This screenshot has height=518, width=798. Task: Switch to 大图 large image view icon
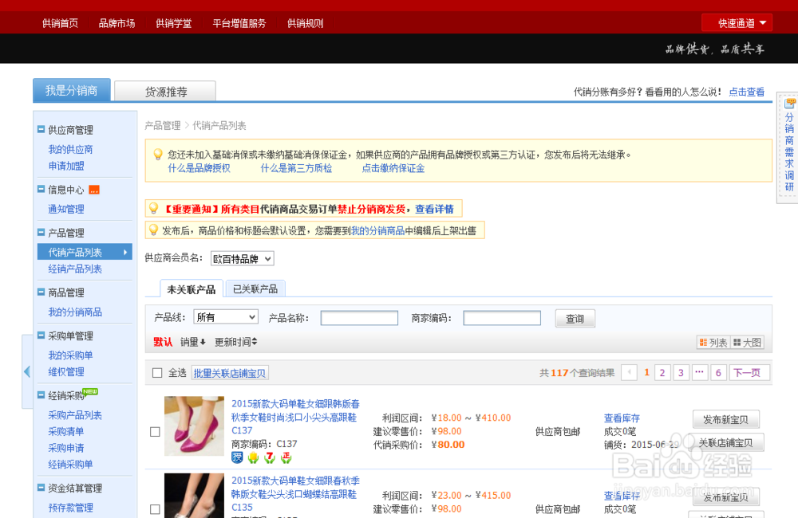pyautogui.click(x=747, y=342)
